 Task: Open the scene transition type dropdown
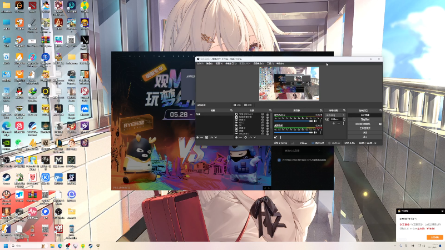[x=335, y=115]
